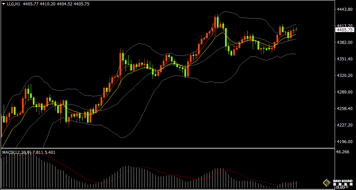356x190 pixels.
Task: Click the 4443.80 price axis label
Action: coord(345,9)
